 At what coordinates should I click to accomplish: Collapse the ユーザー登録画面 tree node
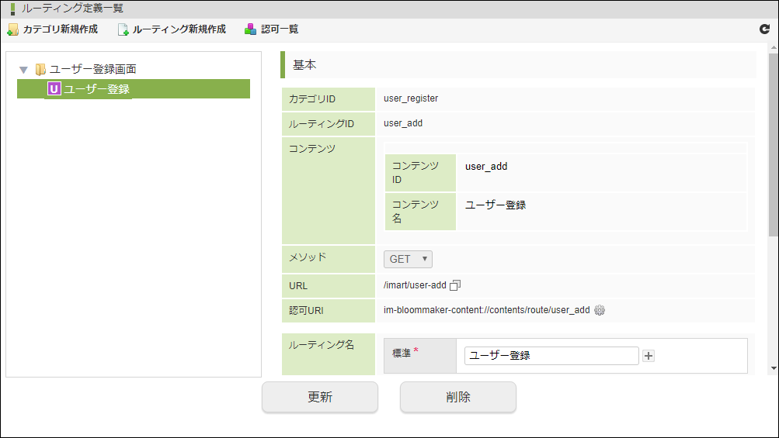23,70
